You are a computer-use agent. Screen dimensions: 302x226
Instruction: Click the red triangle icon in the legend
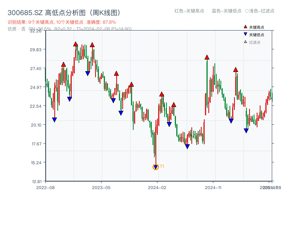(245, 27)
